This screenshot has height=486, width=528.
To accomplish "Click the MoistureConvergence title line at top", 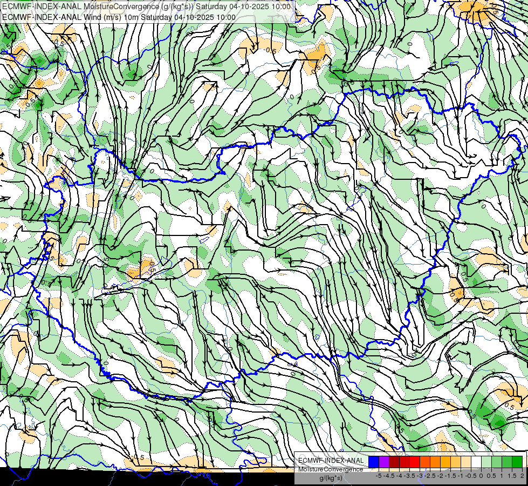I will (146, 6).
